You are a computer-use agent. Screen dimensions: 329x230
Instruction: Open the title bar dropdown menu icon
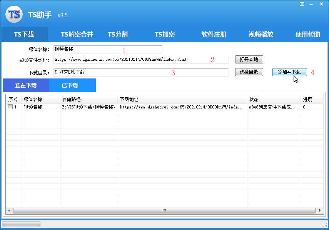coord(302,4)
